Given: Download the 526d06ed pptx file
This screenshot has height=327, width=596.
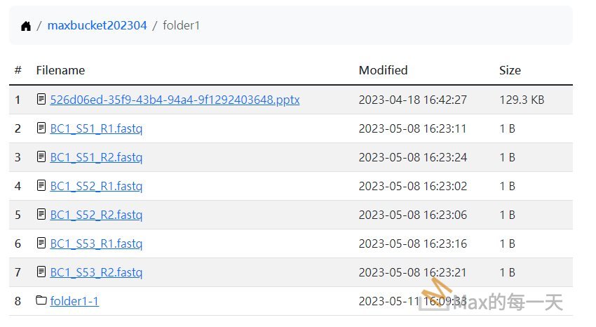Looking at the screenshot, I should [x=175, y=100].
